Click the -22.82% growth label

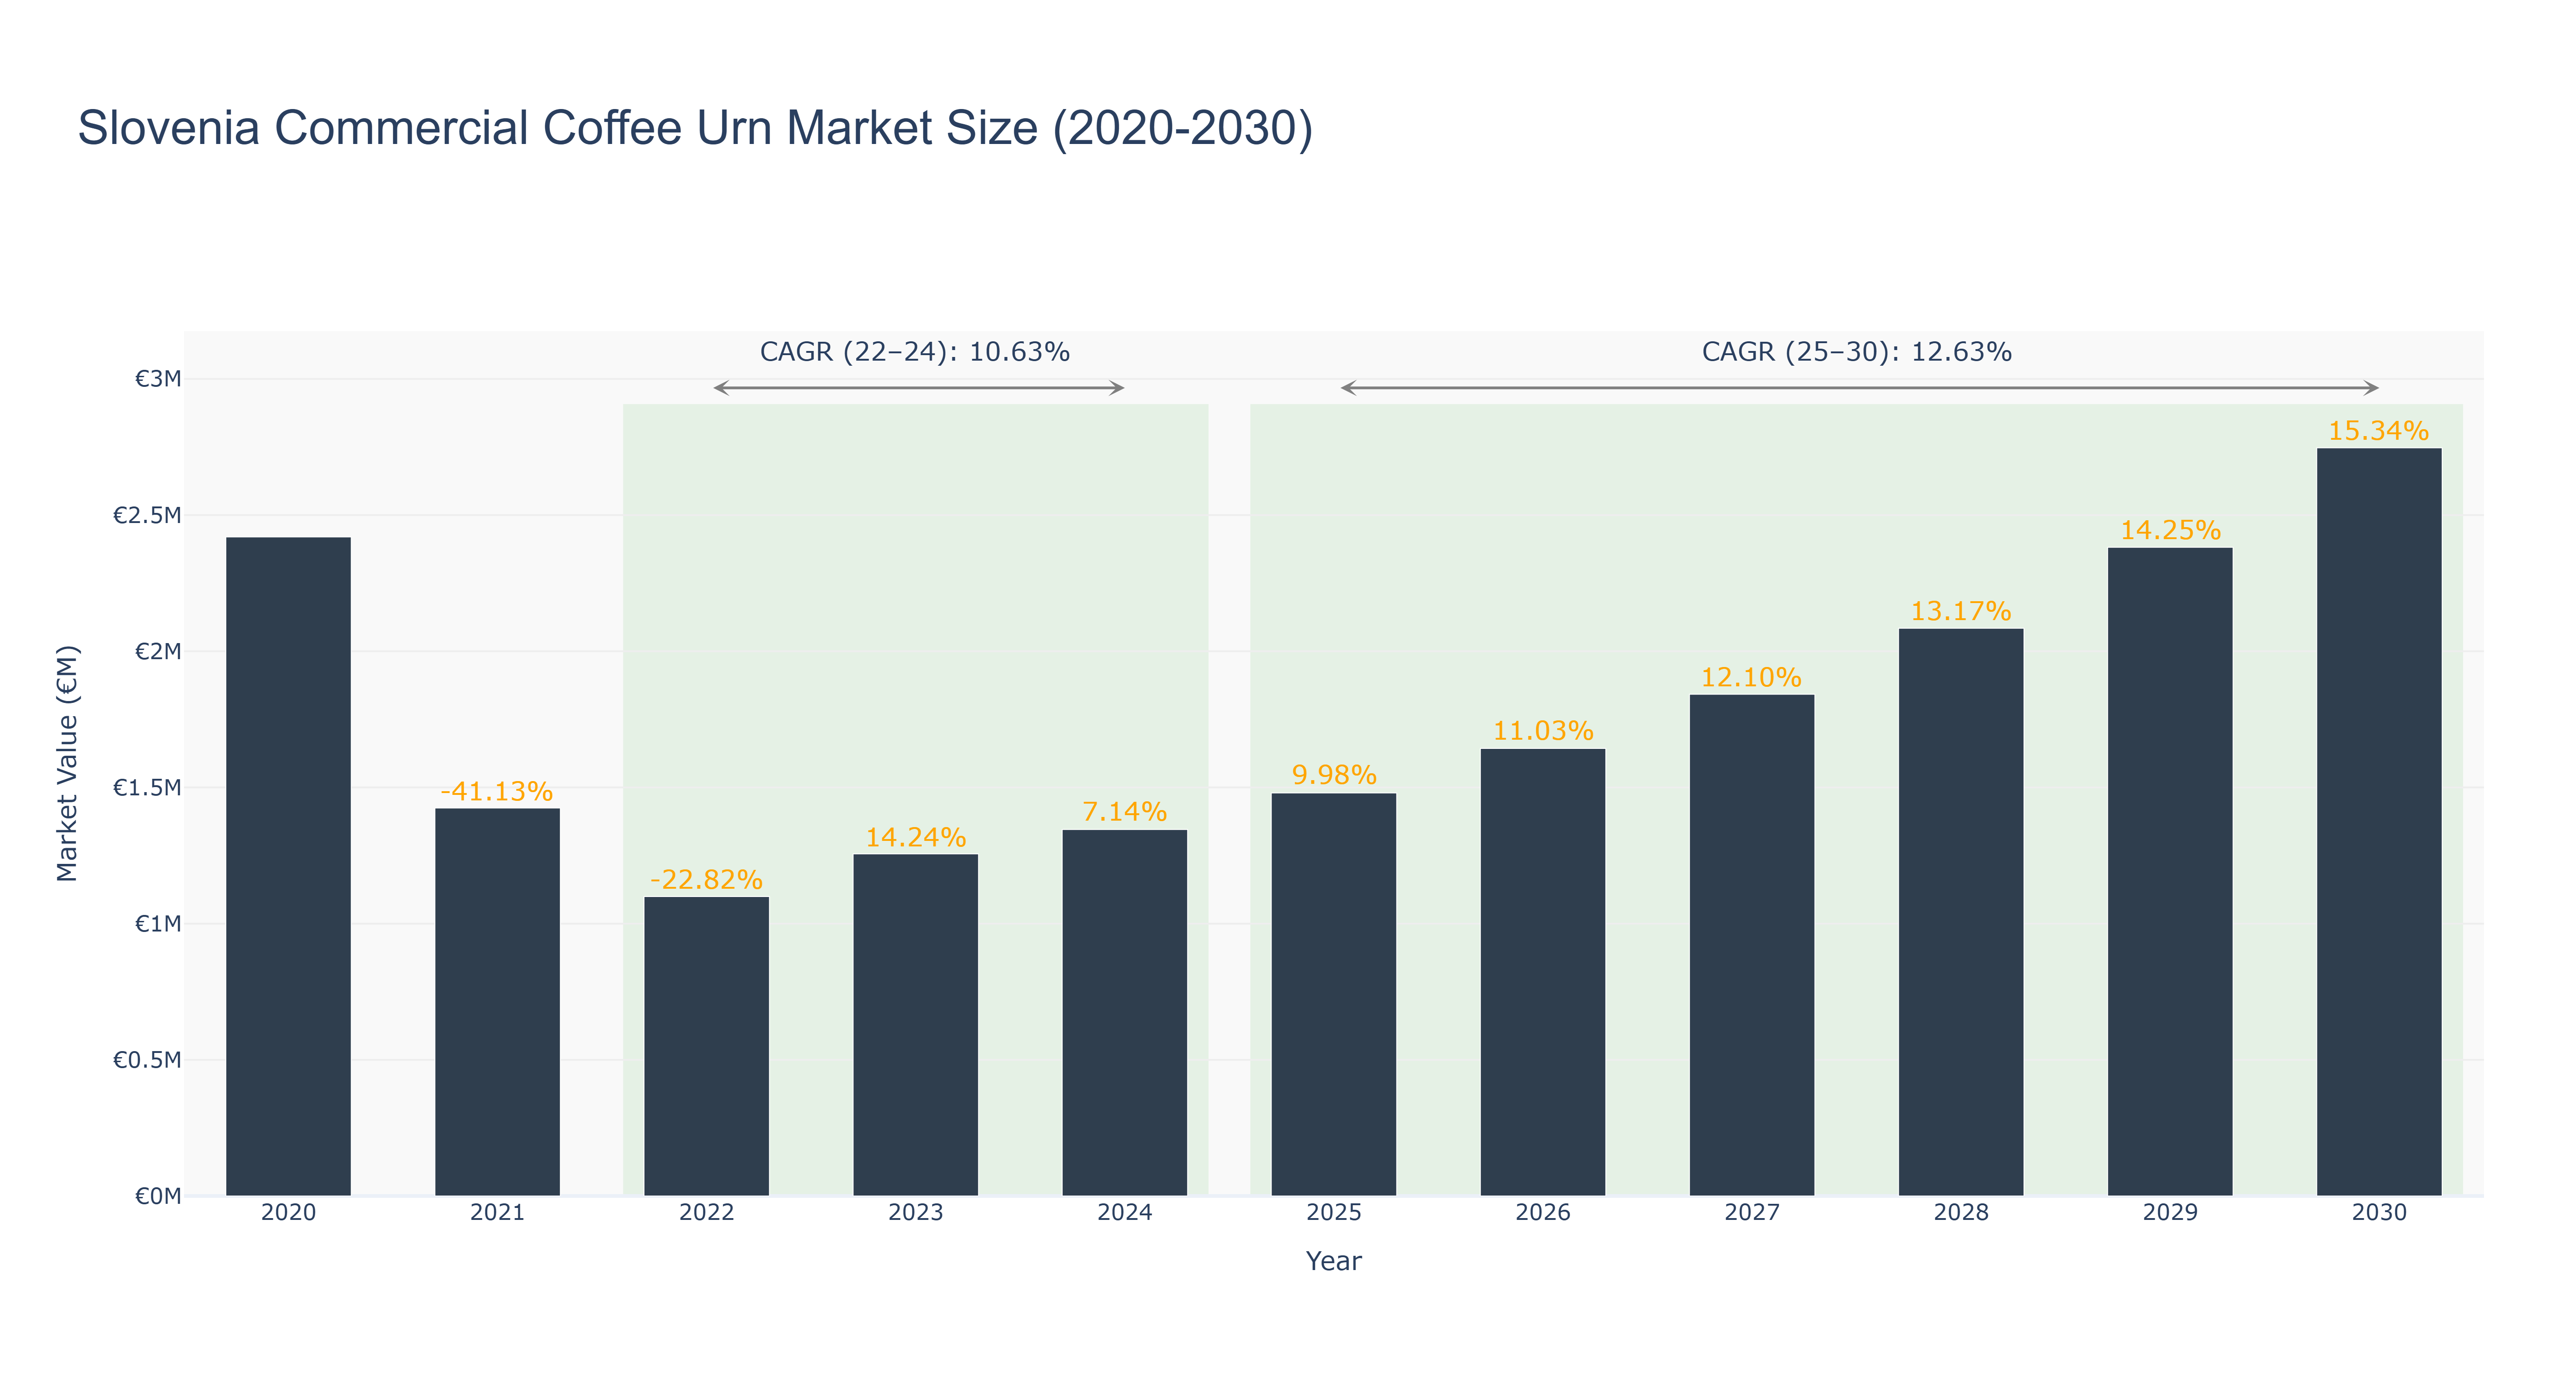(706, 879)
